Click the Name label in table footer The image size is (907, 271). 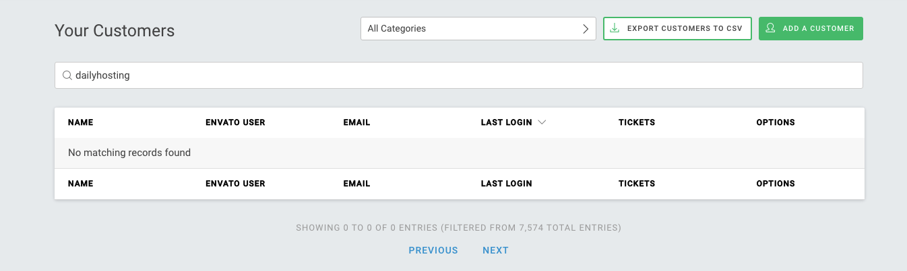[81, 184]
